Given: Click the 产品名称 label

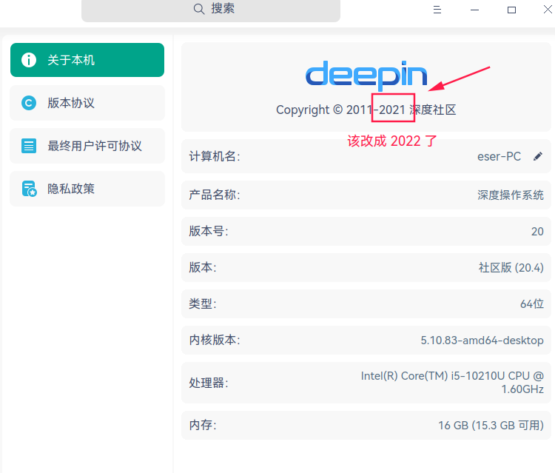Looking at the screenshot, I should coord(215,195).
